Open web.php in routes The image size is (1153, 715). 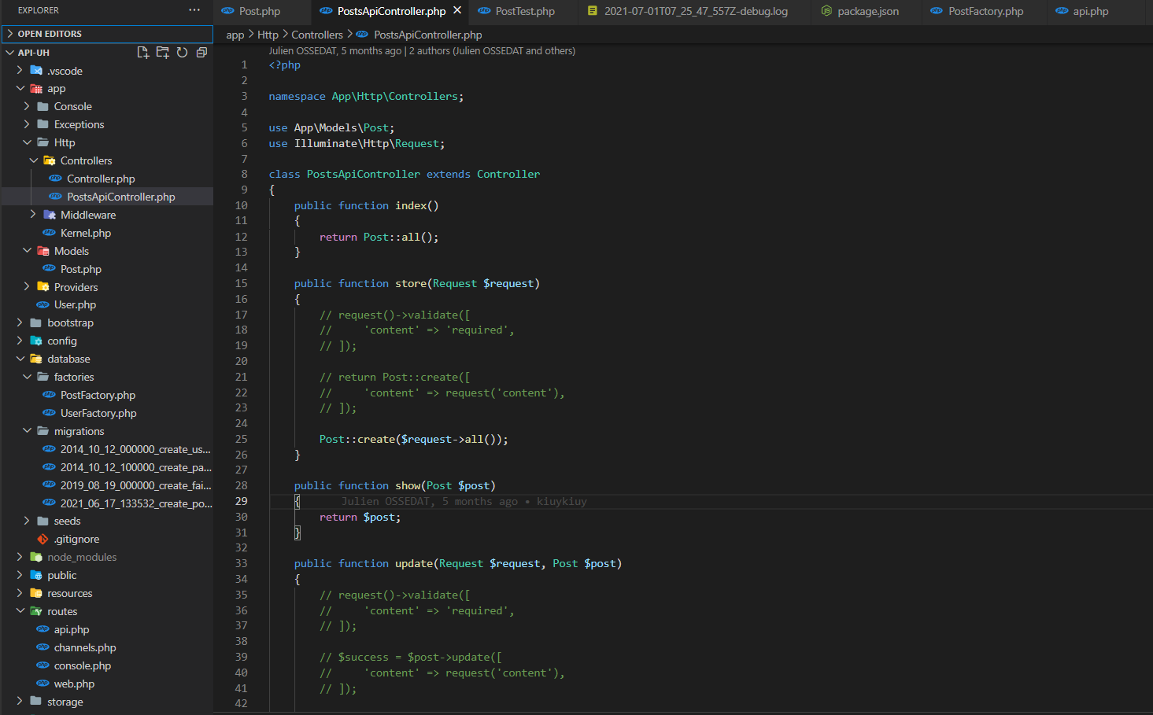coord(107,684)
